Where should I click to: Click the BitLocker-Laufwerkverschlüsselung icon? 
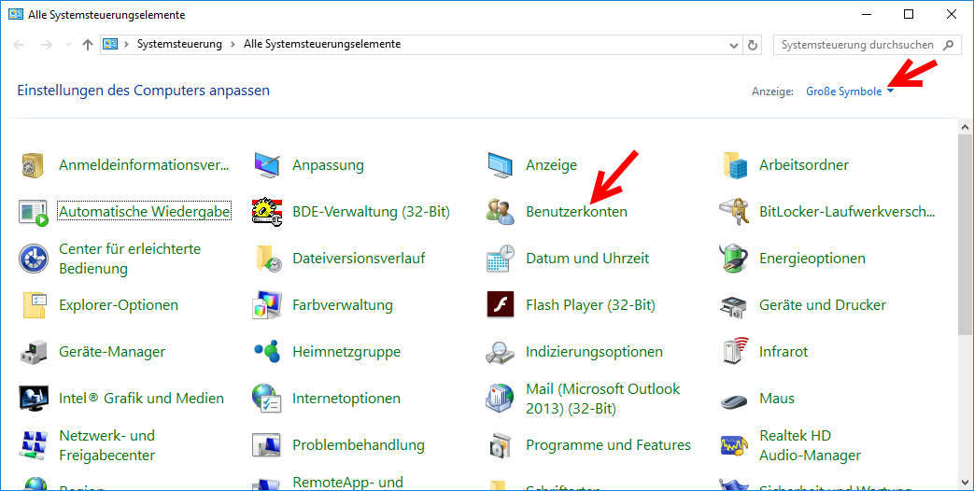click(x=734, y=212)
